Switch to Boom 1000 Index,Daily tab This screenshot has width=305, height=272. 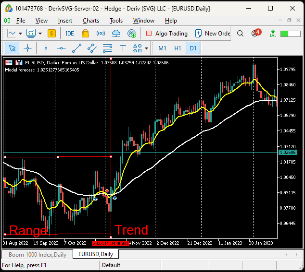[x=38, y=255]
